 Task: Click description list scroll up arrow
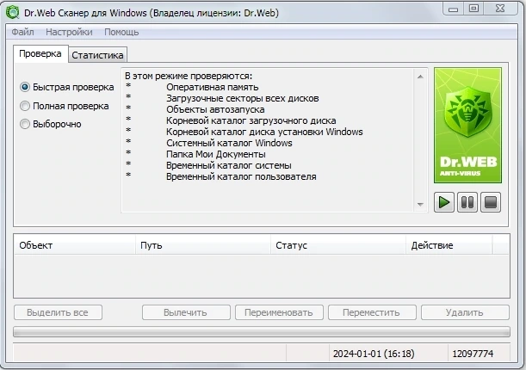420,77
